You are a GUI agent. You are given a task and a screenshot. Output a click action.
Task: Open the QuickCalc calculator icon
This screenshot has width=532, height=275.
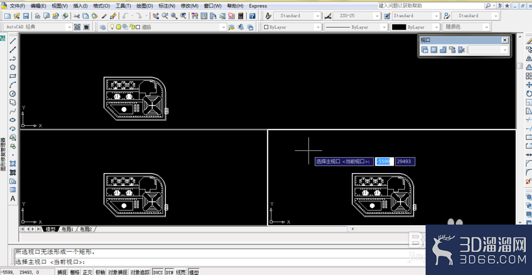tap(240, 15)
